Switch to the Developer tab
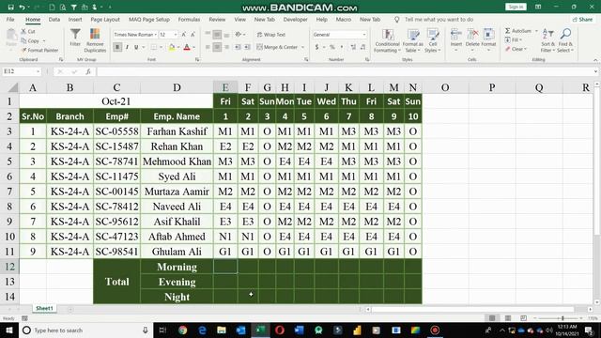601x338 pixels. tap(295, 19)
